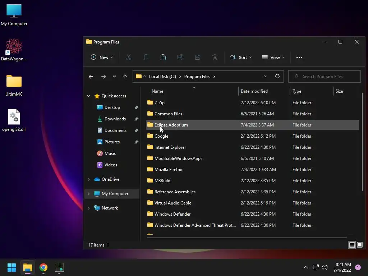Click the vertical scrollbar in file list
This screenshot has width=368, height=276.
point(362,142)
